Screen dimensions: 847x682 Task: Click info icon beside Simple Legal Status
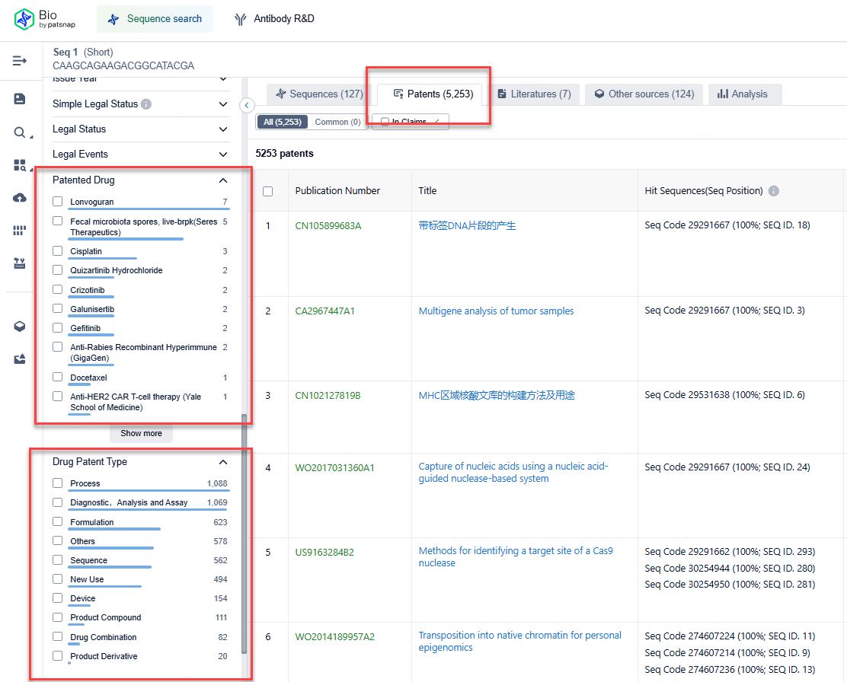tap(146, 104)
